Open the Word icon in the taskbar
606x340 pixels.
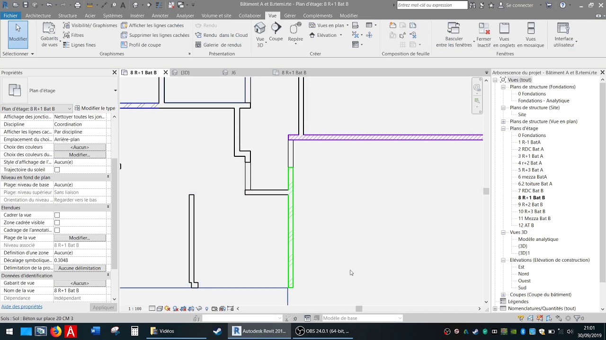pyautogui.click(x=95, y=331)
